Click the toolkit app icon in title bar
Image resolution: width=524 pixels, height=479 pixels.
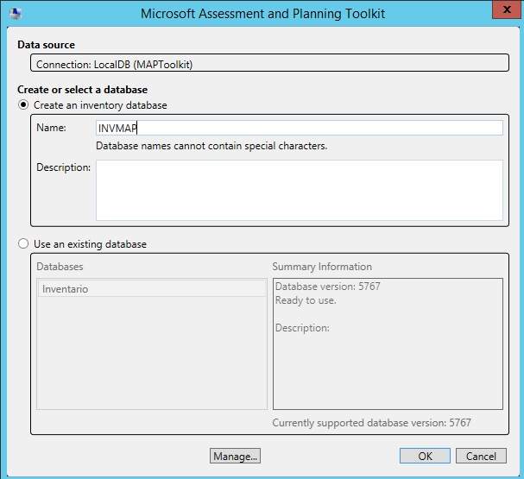[13, 14]
